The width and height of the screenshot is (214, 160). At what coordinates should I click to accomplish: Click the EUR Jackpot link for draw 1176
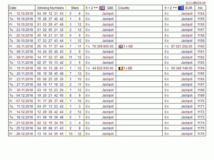click(187, 134)
